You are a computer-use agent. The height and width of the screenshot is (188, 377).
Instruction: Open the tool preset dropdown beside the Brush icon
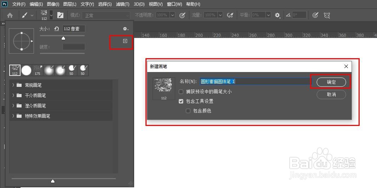32,15
